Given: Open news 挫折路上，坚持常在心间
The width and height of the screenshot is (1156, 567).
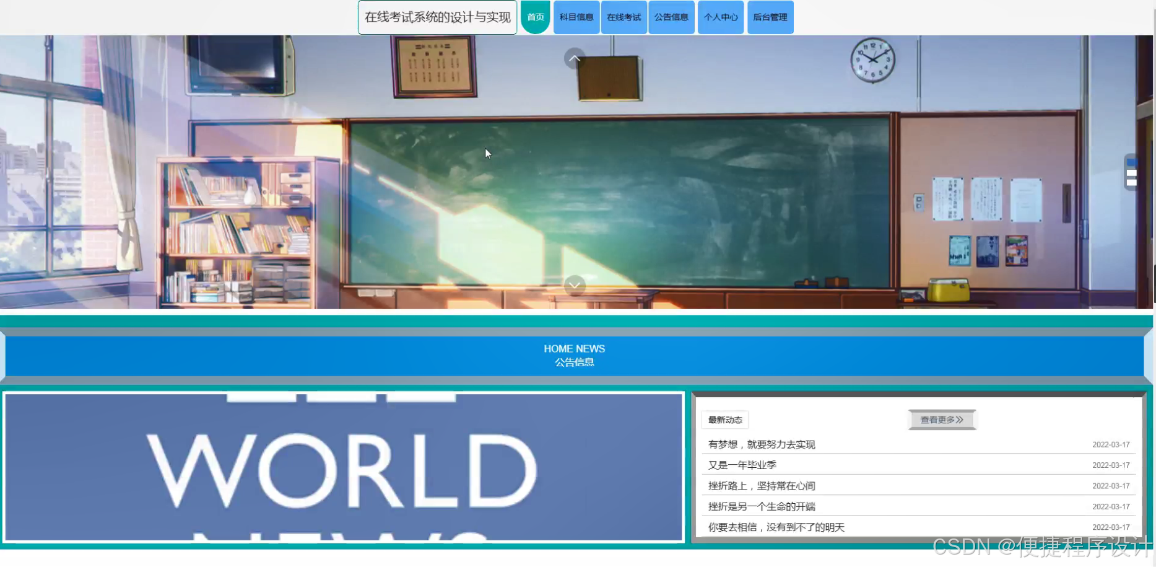Looking at the screenshot, I should click(x=762, y=486).
